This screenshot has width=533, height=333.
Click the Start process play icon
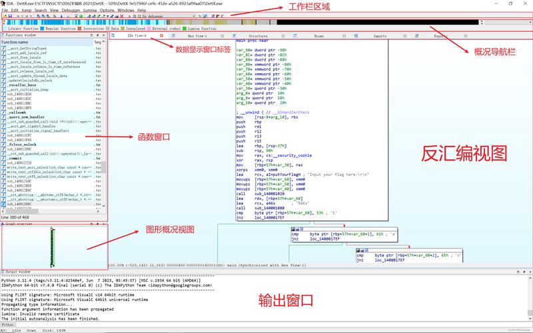(129, 16)
